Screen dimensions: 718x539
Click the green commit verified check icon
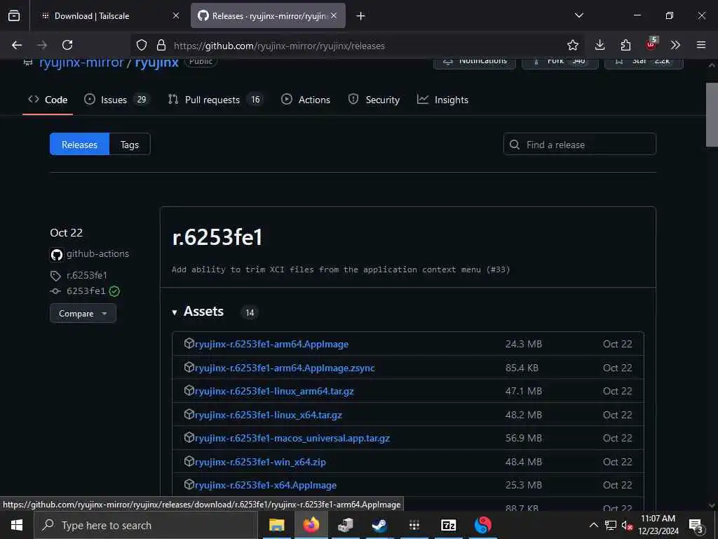(114, 291)
